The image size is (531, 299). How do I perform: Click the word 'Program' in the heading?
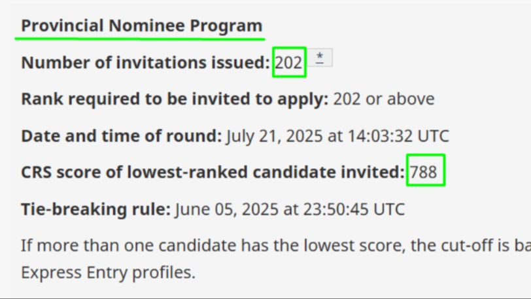pos(226,26)
